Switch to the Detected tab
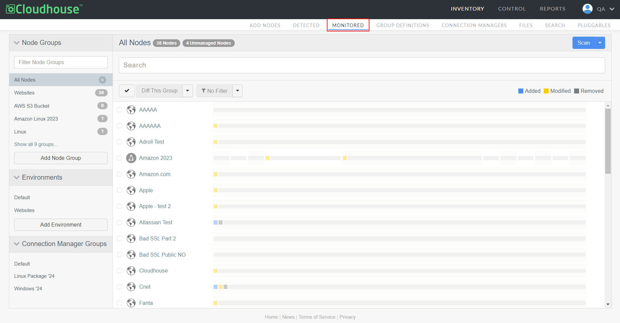Screen dimensions: 620x323 (306, 25)
